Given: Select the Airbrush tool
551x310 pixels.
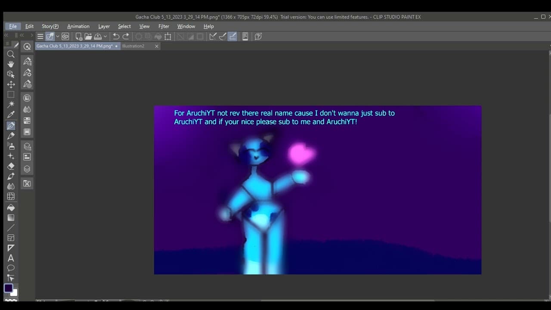Looking at the screenshot, I should pyautogui.click(x=11, y=146).
